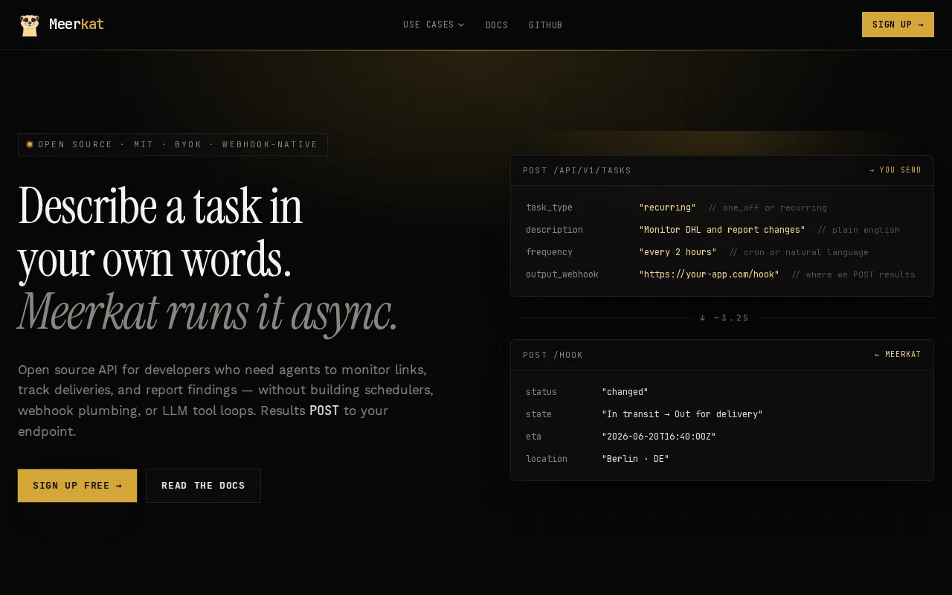Viewport: 952px width, 595px height.
Task: Click the frequency key
Action: click(x=549, y=252)
